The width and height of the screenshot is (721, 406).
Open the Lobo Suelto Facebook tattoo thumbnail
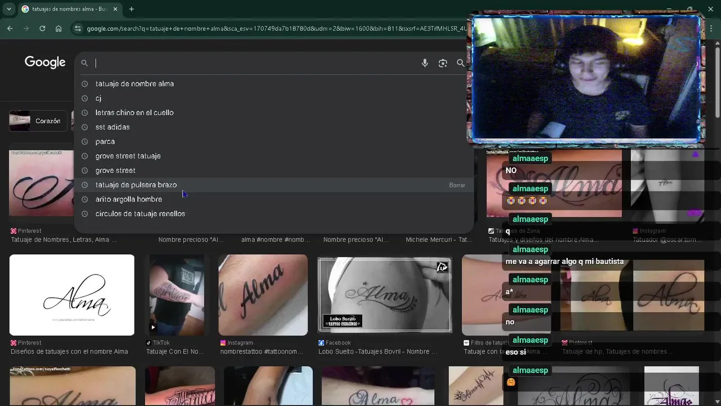point(385,295)
